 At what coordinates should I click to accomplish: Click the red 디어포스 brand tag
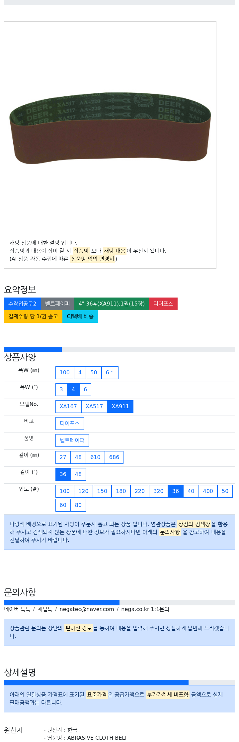pyautogui.click(x=163, y=304)
